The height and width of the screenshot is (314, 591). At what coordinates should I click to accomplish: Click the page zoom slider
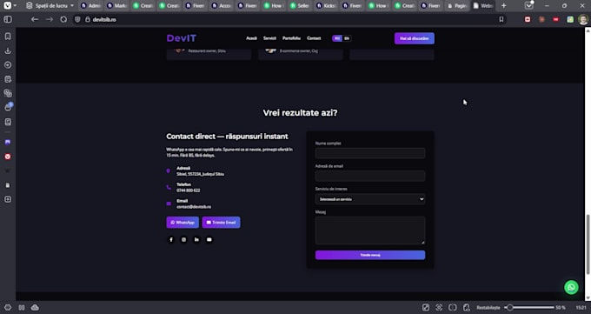[x=529, y=308]
